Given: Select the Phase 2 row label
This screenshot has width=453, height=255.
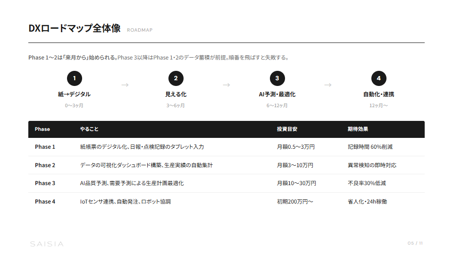Looking at the screenshot, I should pyautogui.click(x=45, y=165).
